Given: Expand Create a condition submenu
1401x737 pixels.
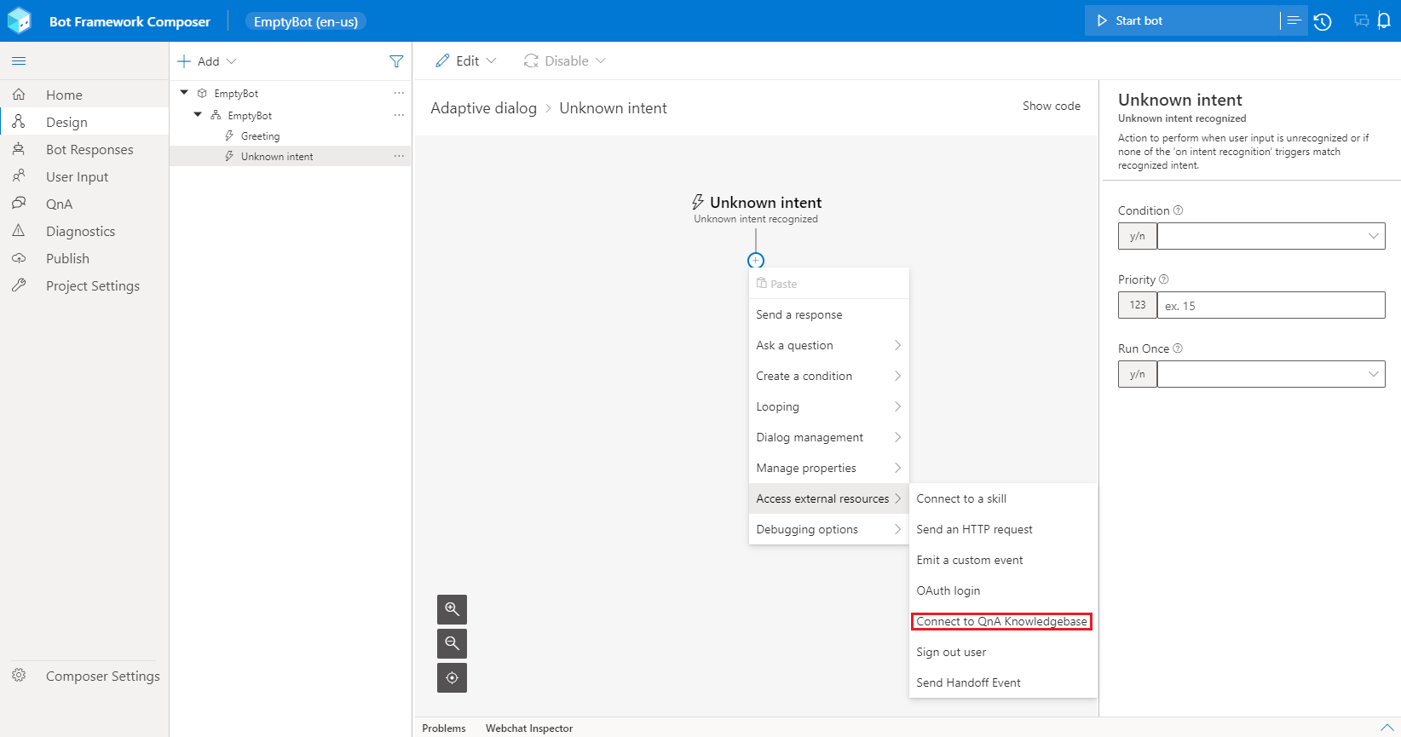Looking at the screenshot, I should [x=829, y=376].
